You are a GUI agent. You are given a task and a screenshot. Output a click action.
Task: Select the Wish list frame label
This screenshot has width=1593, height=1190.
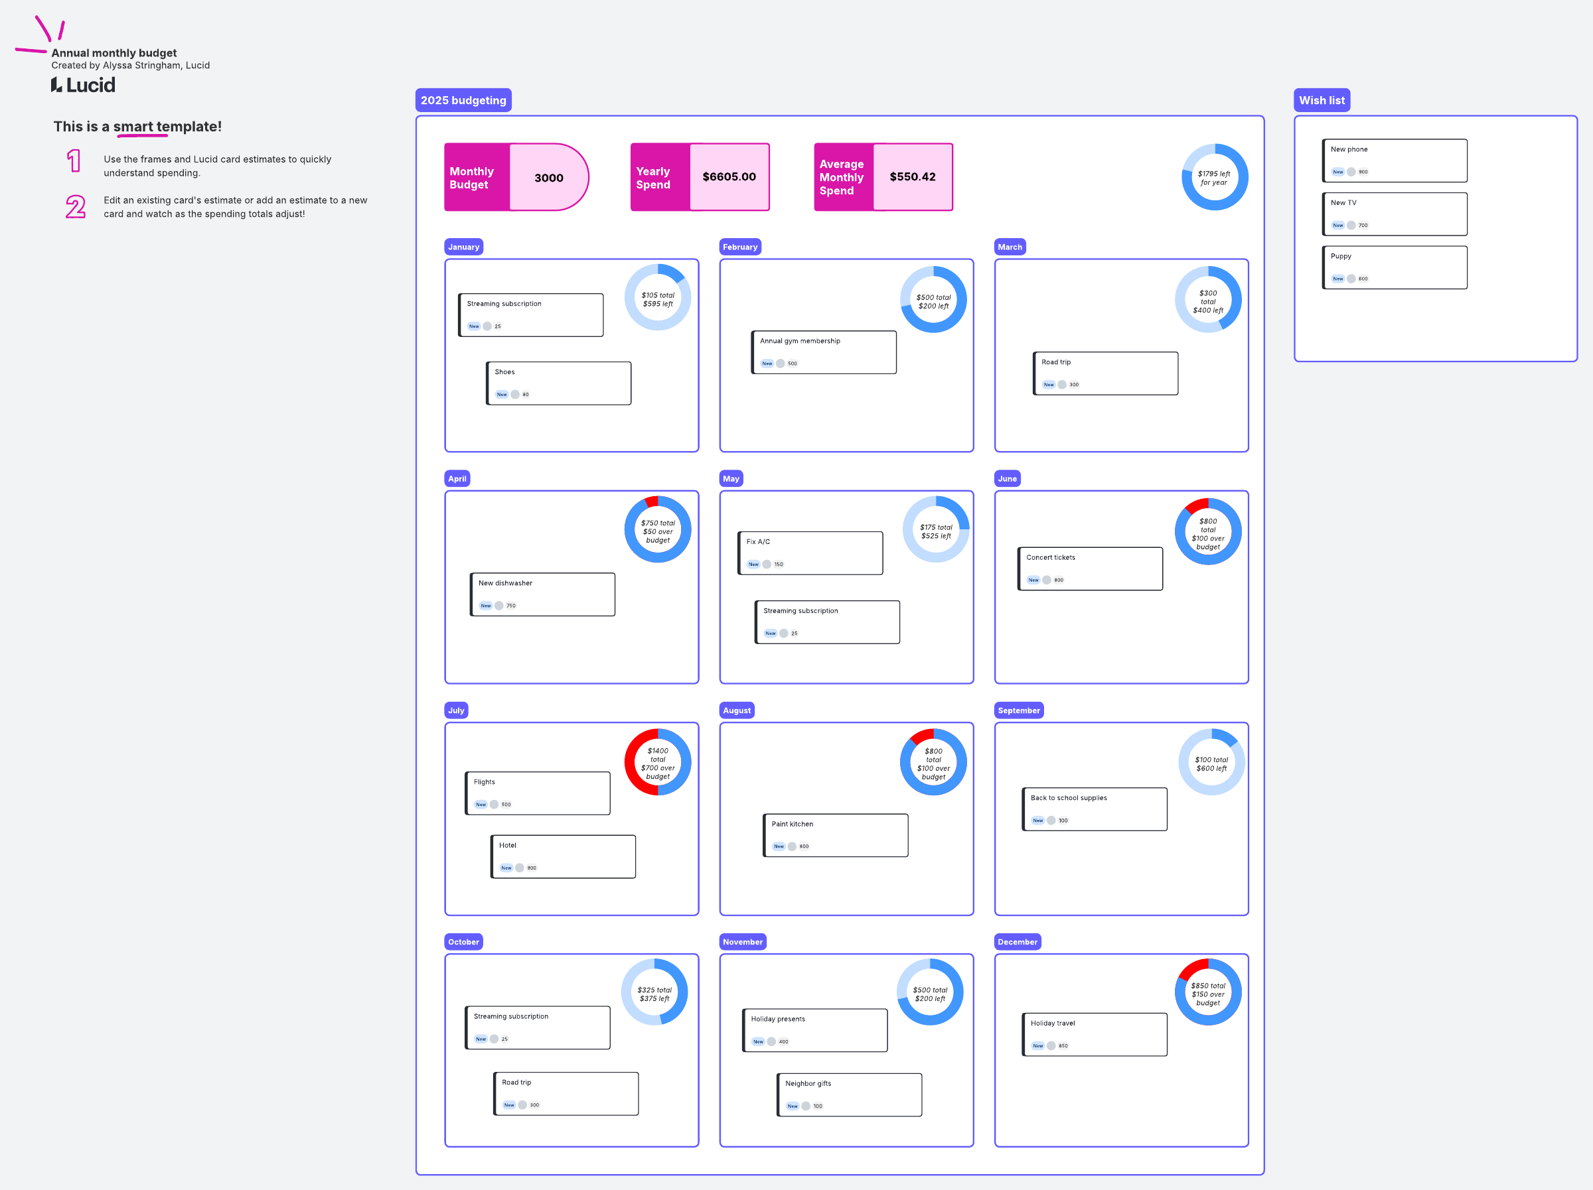coord(1321,101)
